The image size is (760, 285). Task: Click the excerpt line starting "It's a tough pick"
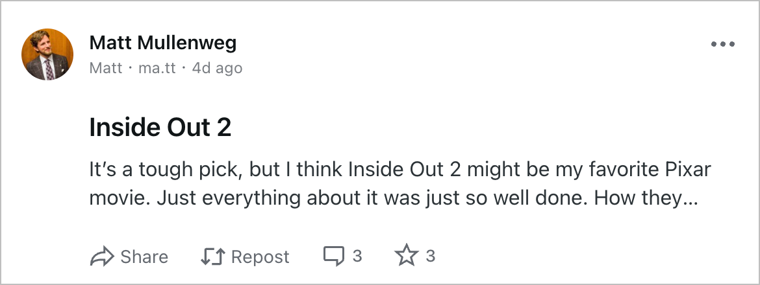point(399,171)
